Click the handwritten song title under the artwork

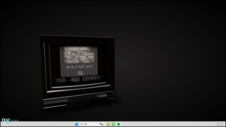(79, 67)
